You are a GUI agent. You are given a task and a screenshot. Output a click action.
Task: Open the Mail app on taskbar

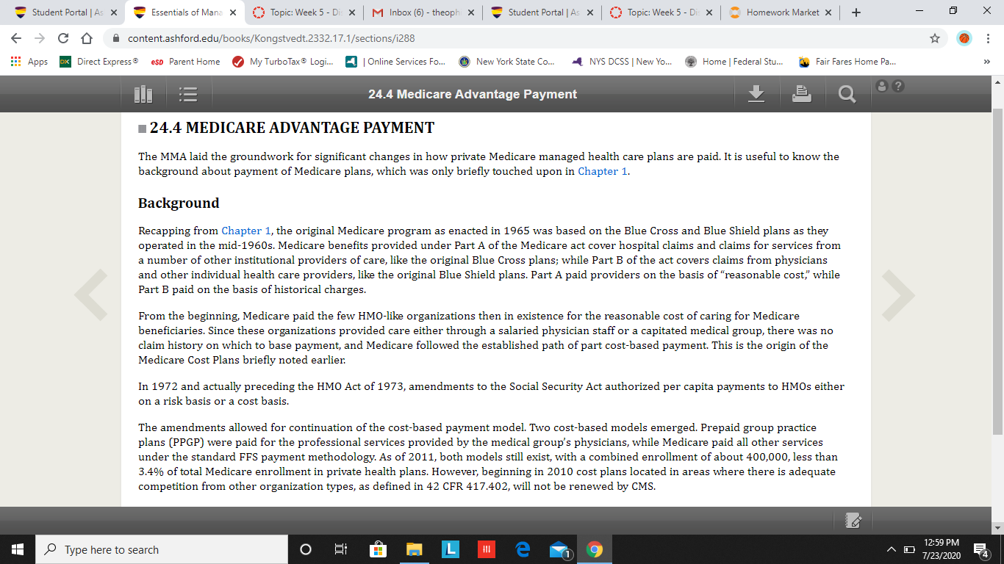pyautogui.click(x=559, y=549)
